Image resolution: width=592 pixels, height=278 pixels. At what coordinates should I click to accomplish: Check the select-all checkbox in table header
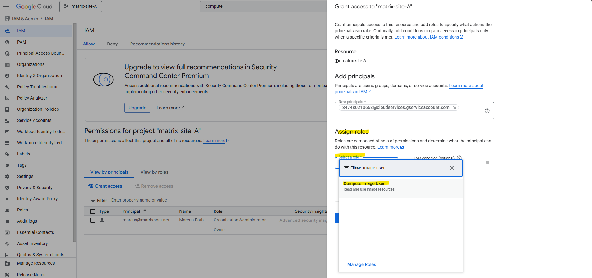93,211
